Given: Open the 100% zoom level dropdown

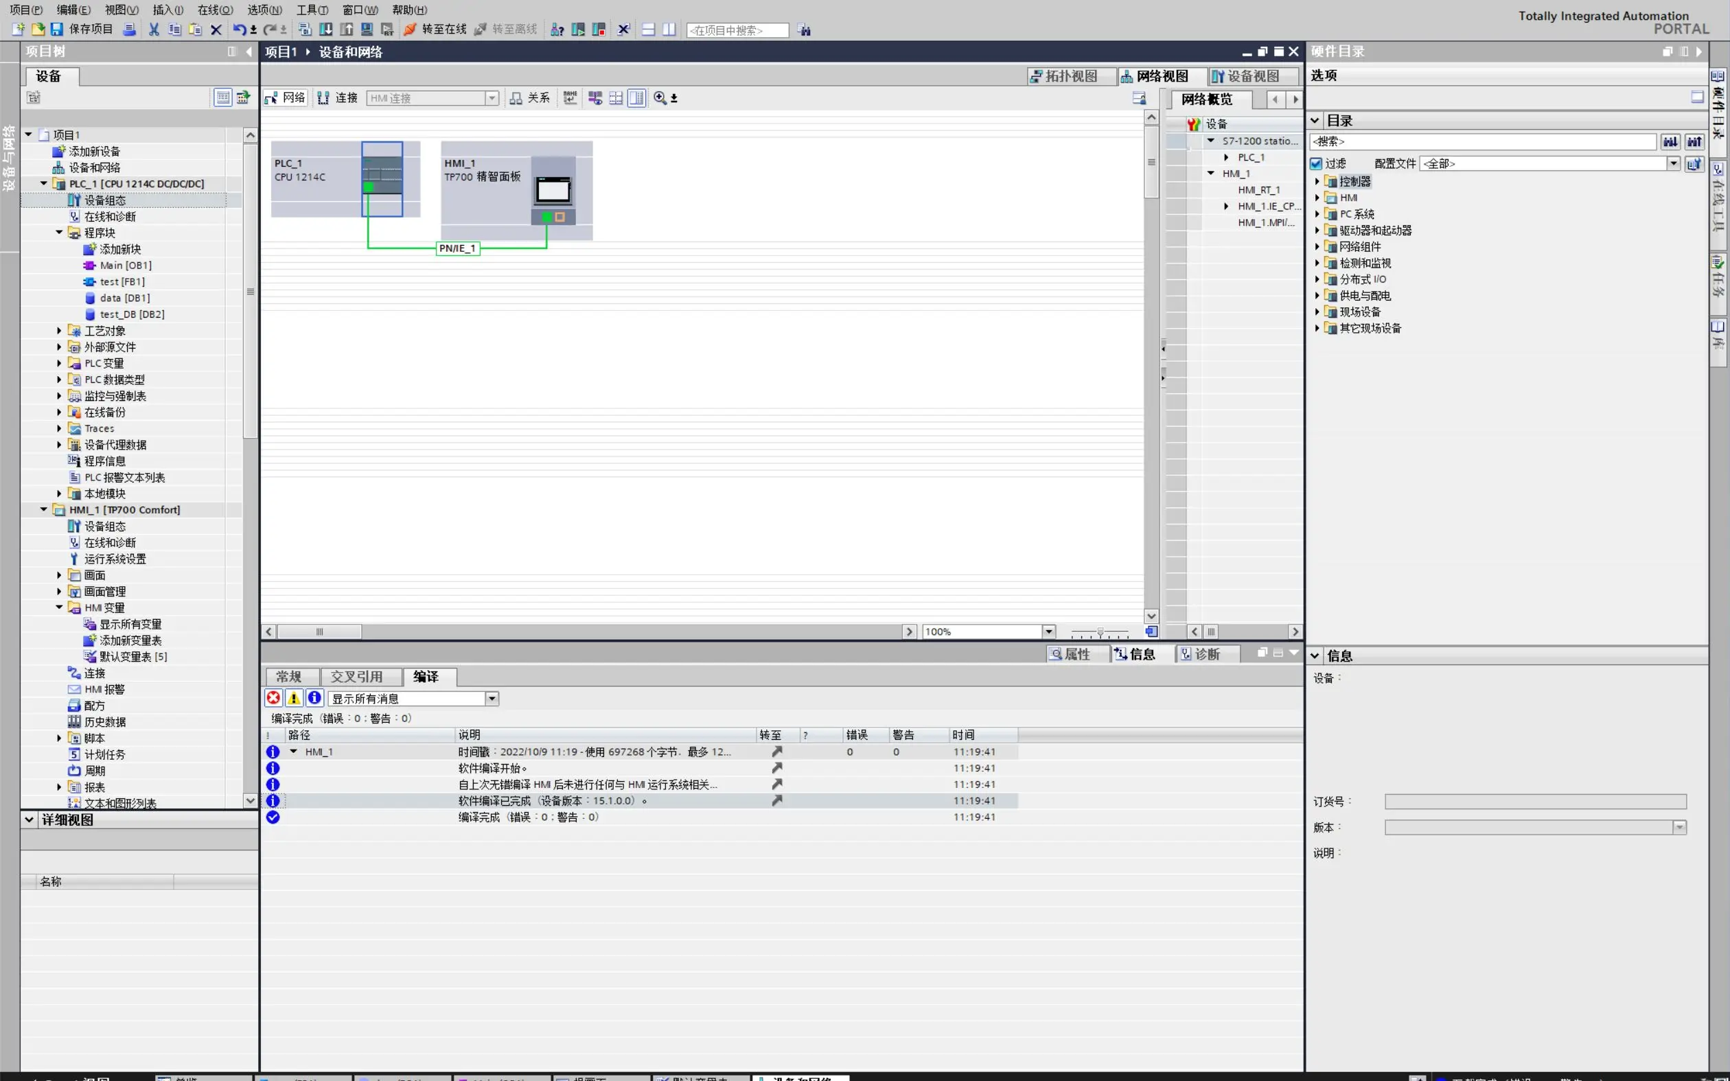Looking at the screenshot, I should coord(1049,631).
